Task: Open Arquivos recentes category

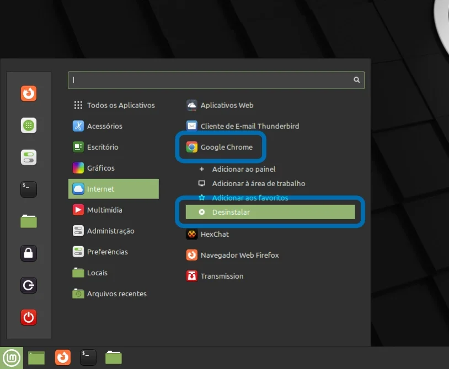Action: [114, 294]
